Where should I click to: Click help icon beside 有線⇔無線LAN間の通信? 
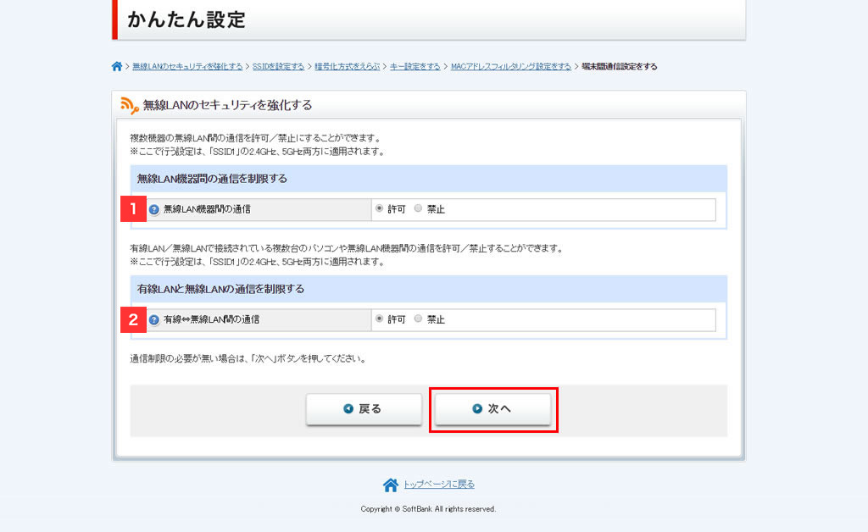coord(154,319)
